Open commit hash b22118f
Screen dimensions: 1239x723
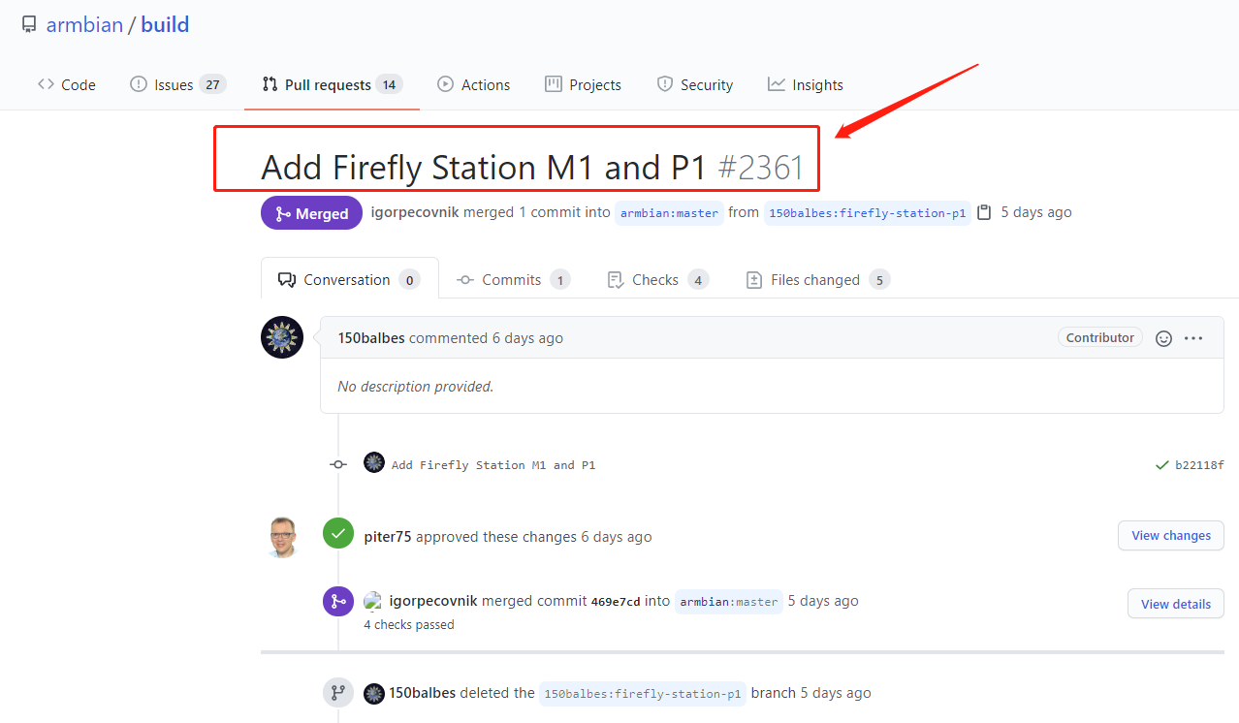[1199, 465]
